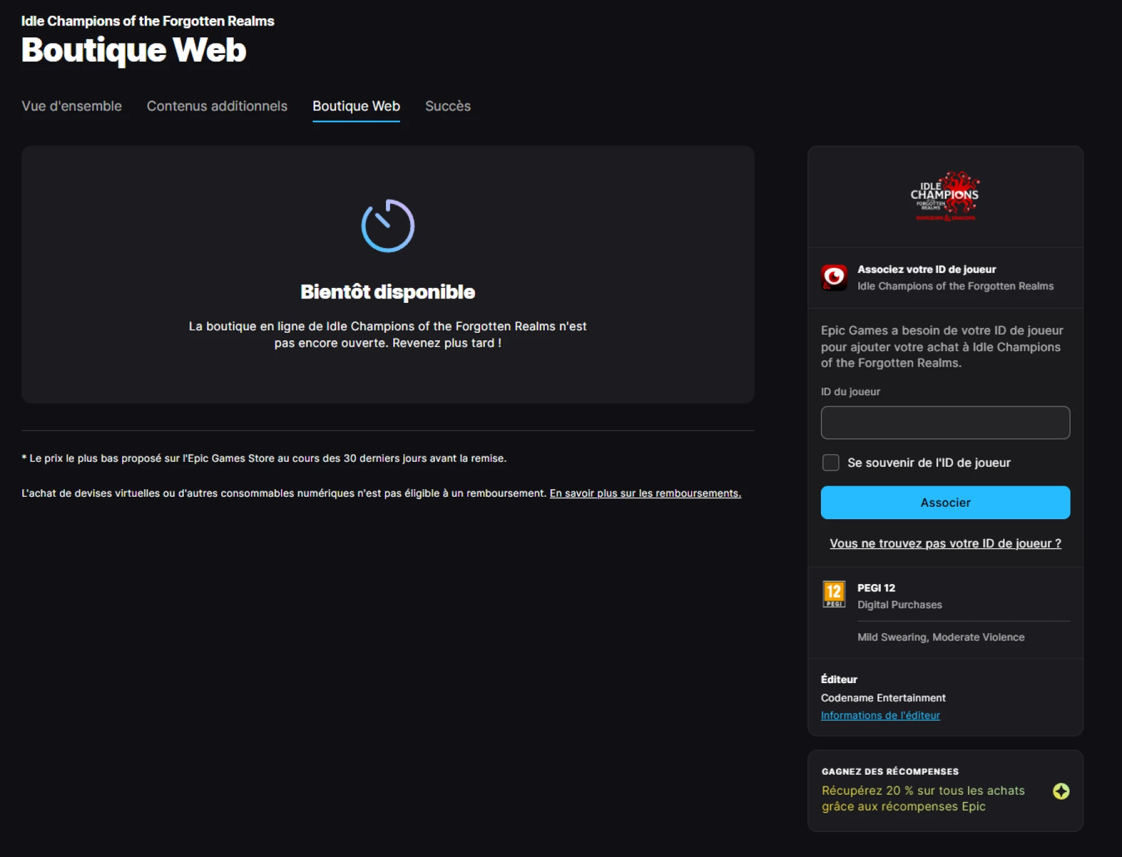The image size is (1122, 857).
Task: Enable the Se souvenir de l'ID checkbox
Action: [x=831, y=462]
